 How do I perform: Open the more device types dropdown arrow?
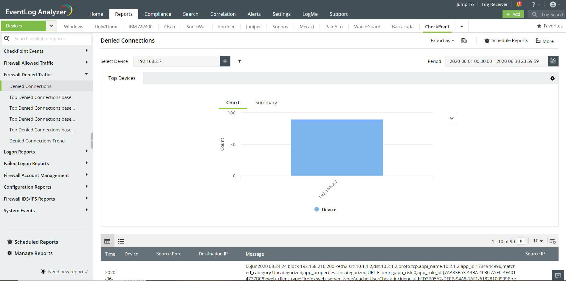(x=461, y=27)
